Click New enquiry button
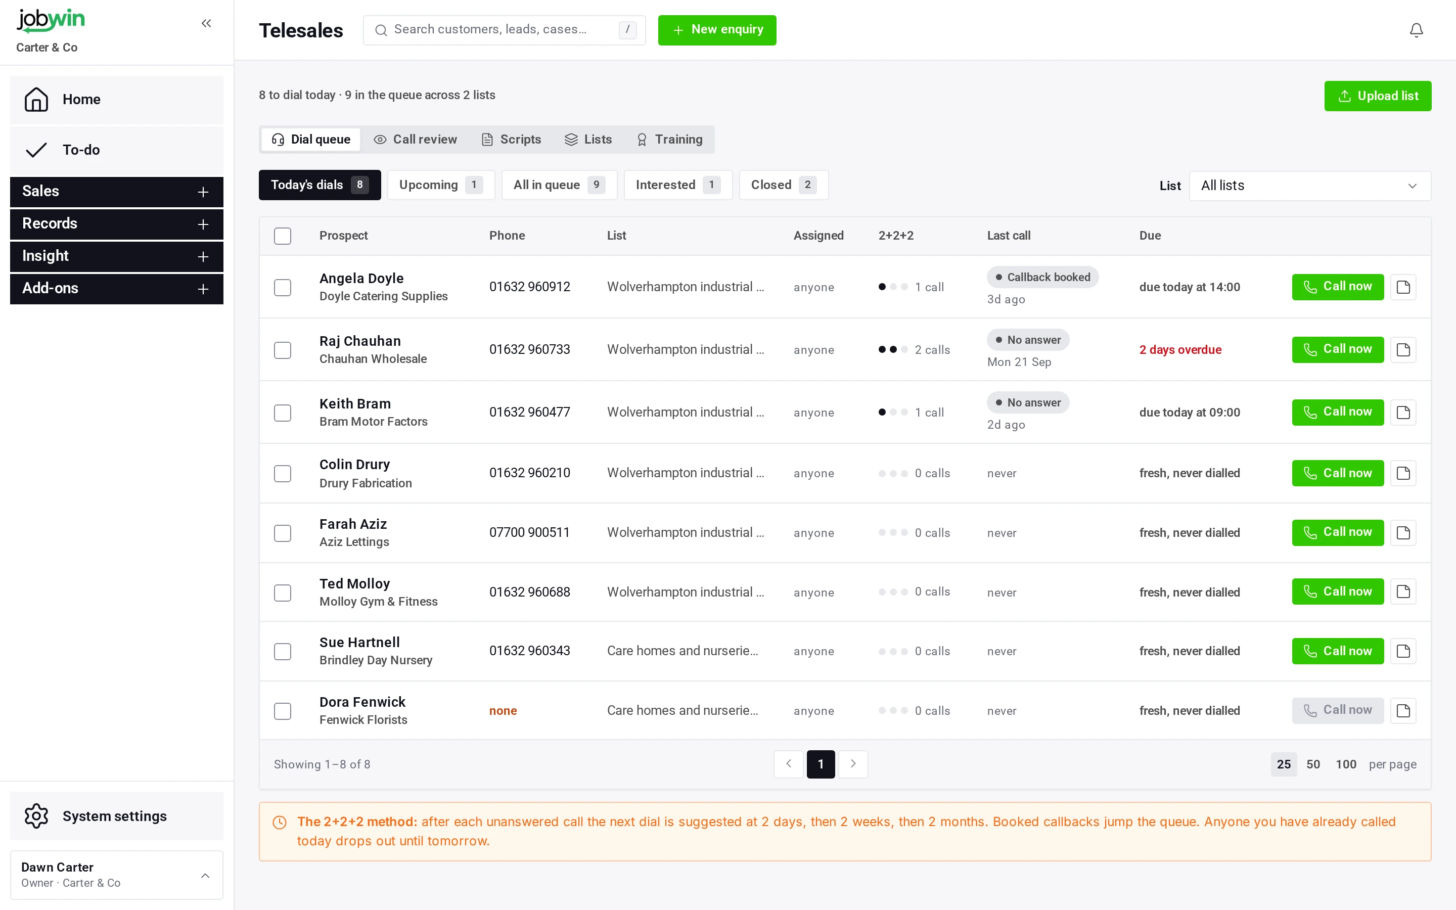Image resolution: width=1456 pixels, height=910 pixels. [x=716, y=30]
